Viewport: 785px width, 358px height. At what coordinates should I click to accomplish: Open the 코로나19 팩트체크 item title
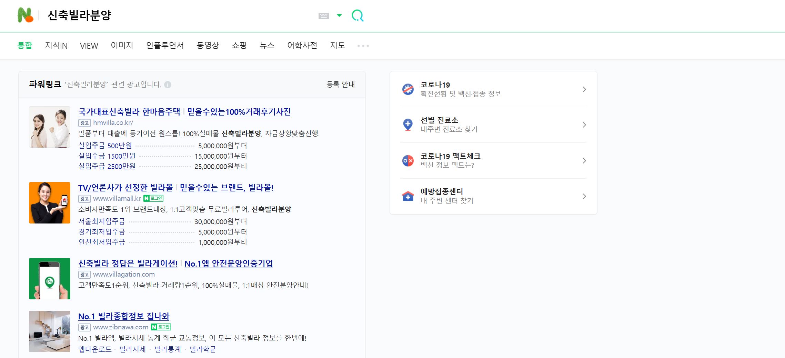click(450, 156)
